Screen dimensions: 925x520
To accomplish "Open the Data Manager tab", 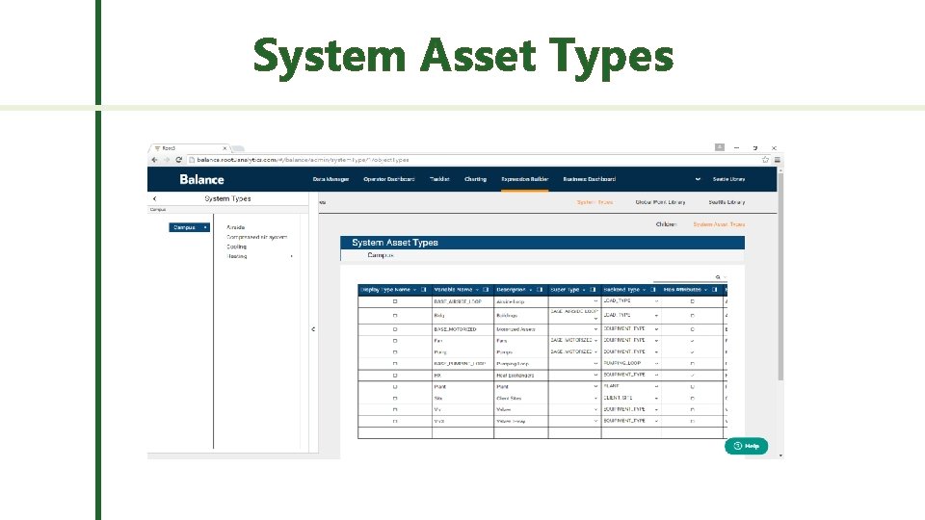I will 330,179.
